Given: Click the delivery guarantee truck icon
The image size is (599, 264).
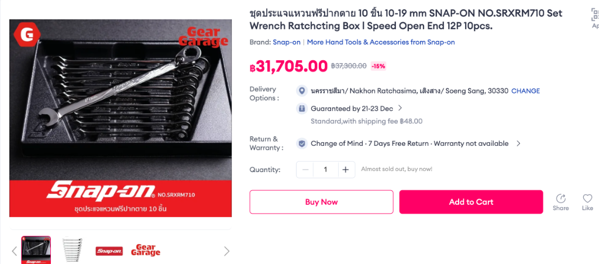Looking at the screenshot, I should click(302, 108).
